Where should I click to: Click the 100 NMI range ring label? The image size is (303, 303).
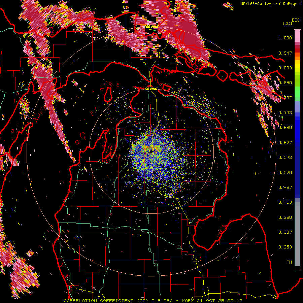pos(151,27)
